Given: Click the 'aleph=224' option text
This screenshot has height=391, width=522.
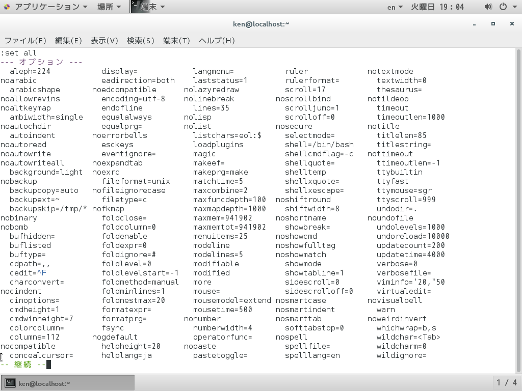Looking at the screenshot, I should [x=30, y=71].
